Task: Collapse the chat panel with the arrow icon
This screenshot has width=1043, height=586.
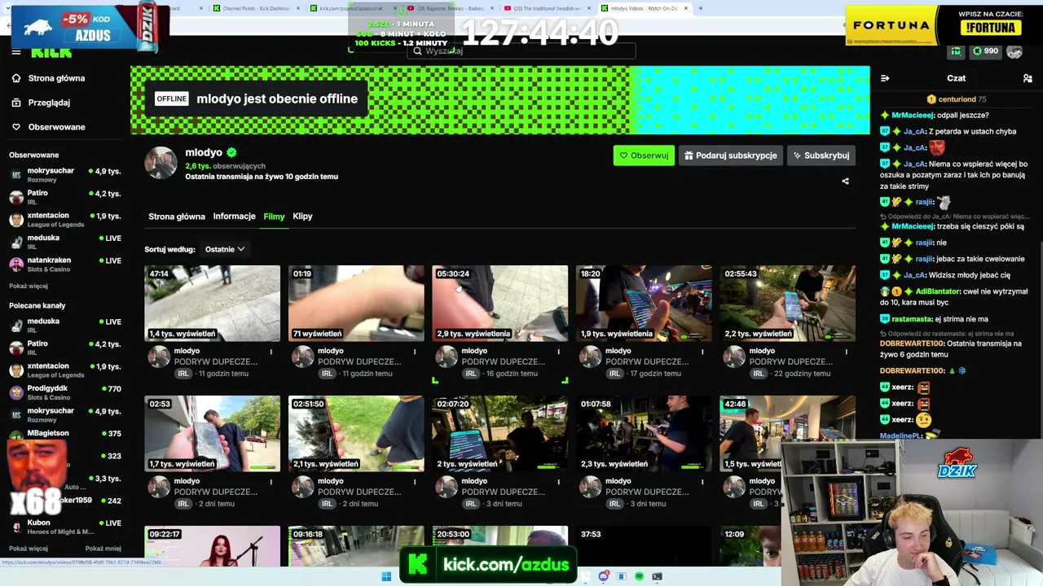Action: coord(885,78)
